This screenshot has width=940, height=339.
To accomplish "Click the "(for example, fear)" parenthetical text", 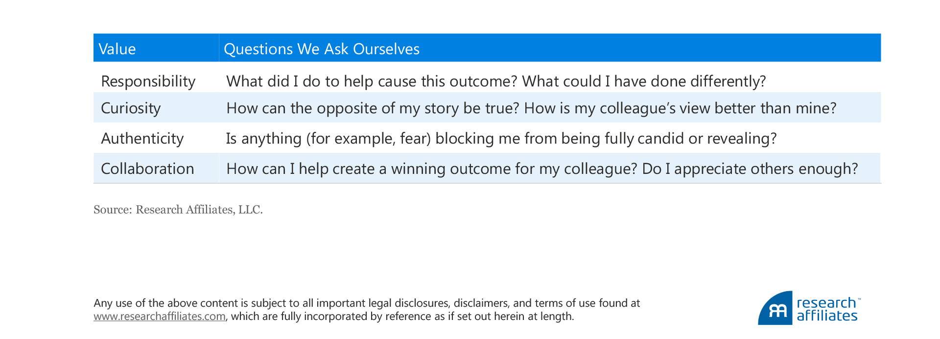I will click(369, 138).
